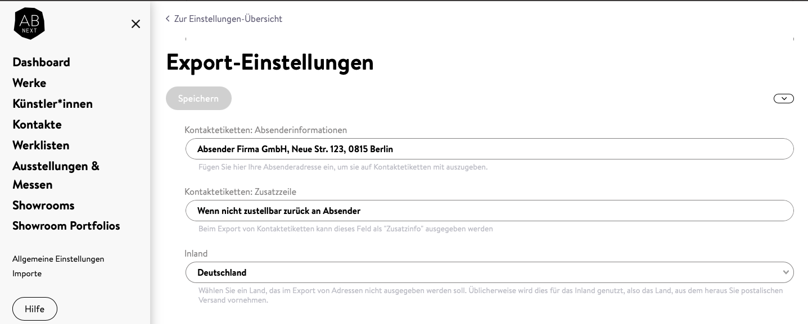Go to Showrooms
808x324 pixels.
(x=43, y=206)
